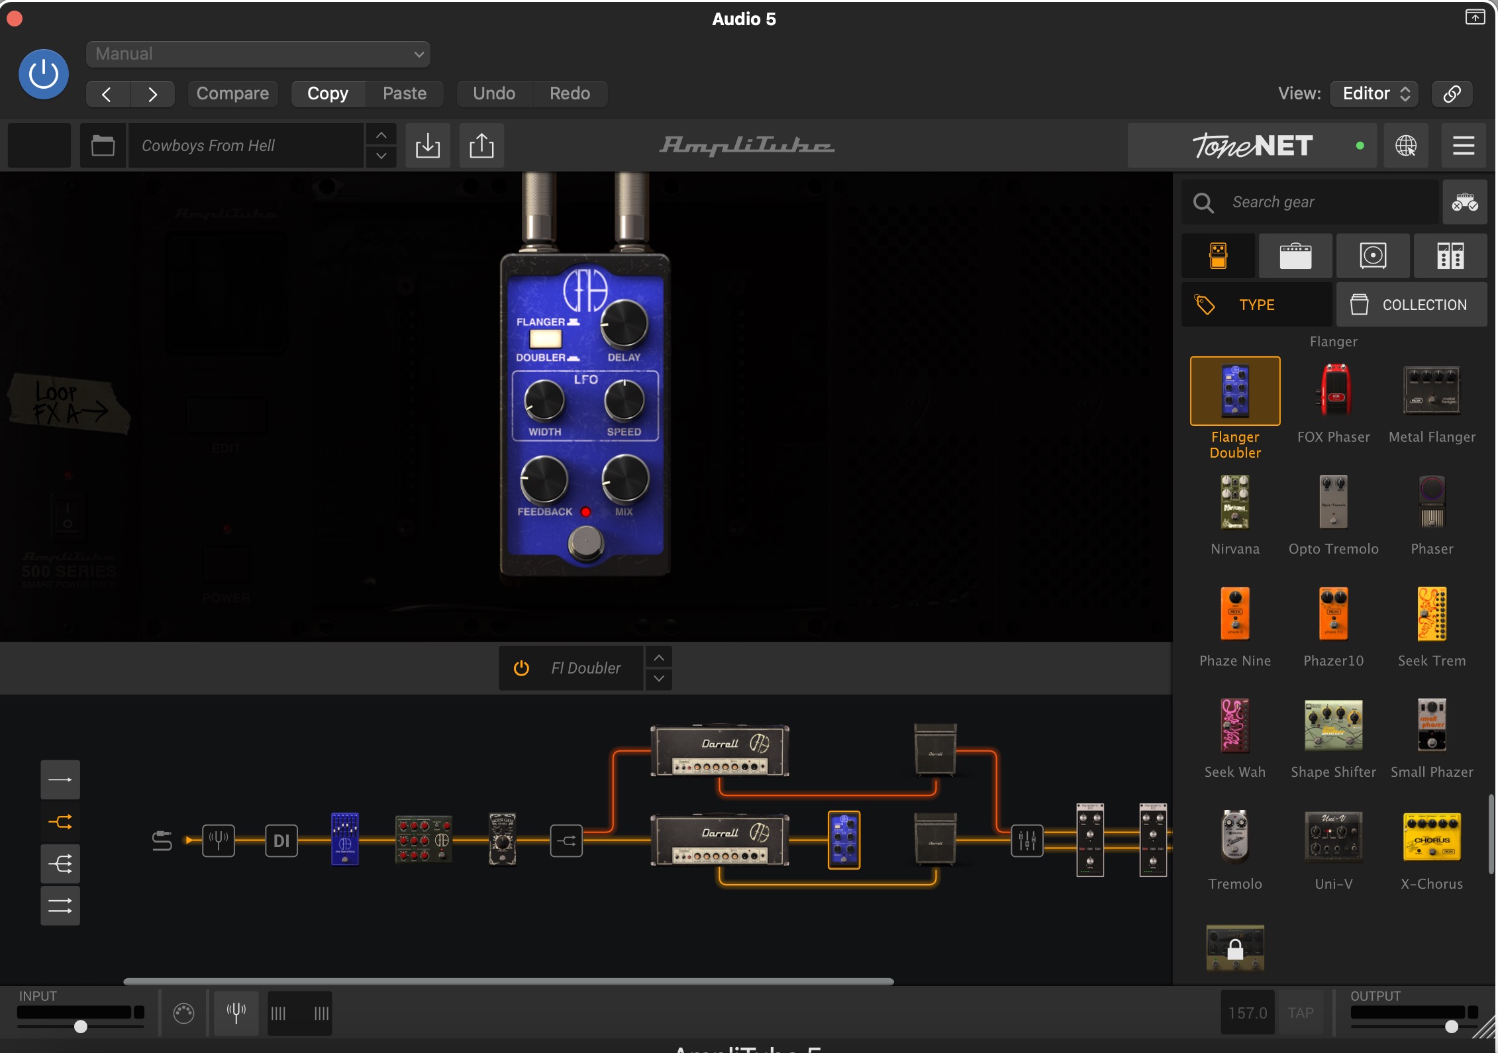This screenshot has width=1498, height=1053.
Task: Click the Paste button
Action: [x=405, y=93]
